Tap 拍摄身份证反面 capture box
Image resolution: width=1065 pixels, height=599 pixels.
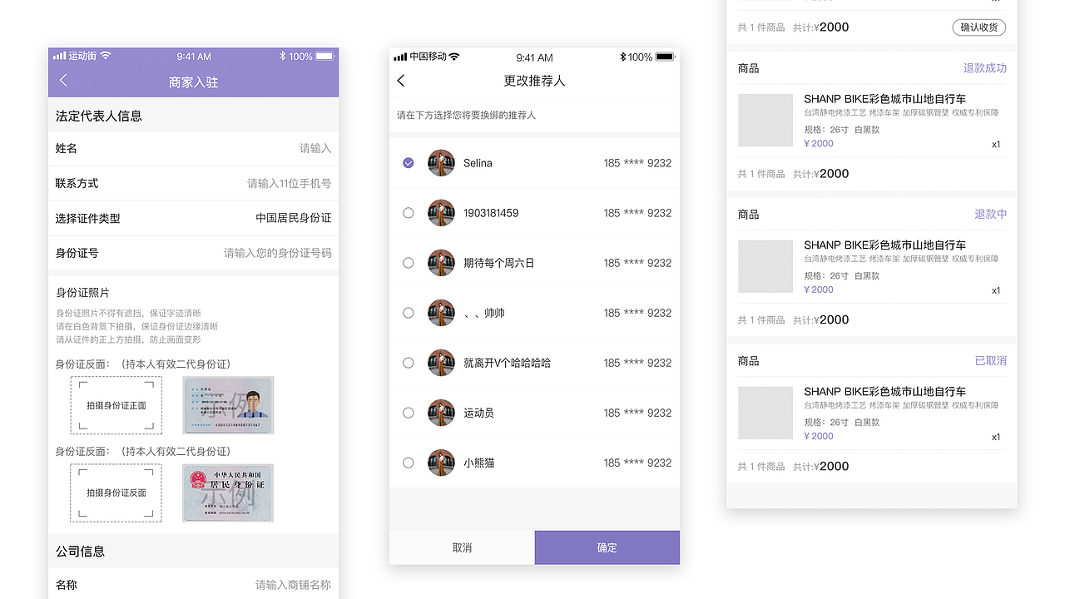click(x=116, y=493)
